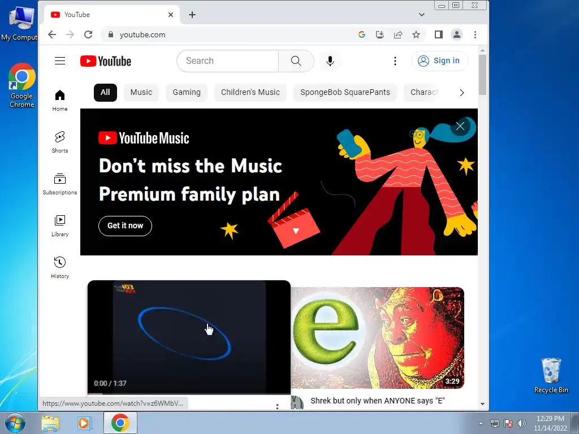The height and width of the screenshot is (434, 579).
Task: Open volume control in system tray
Action: [x=522, y=423]
